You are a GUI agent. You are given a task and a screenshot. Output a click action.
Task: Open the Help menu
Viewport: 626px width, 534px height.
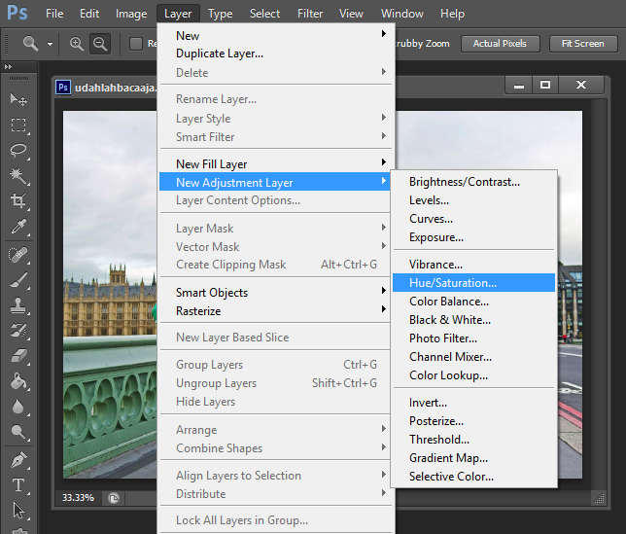(452, 14)
